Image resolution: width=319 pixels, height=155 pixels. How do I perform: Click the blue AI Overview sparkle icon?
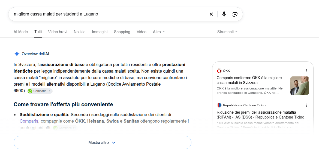[17, 54]
